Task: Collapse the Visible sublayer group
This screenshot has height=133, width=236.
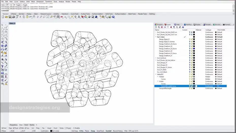Action: coord(158,81)
